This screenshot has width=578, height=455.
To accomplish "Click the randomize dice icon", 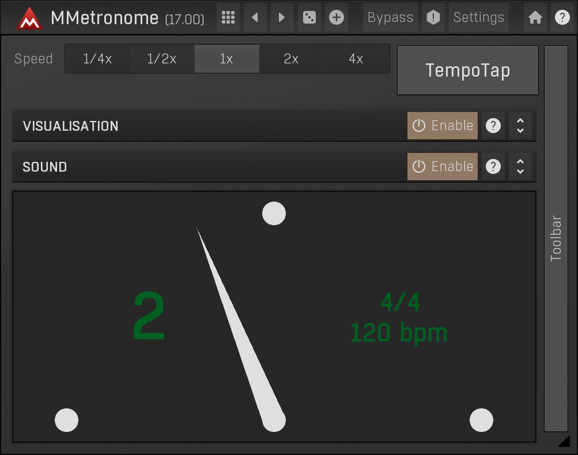I will pyautogui.click(x=309, y=17).
